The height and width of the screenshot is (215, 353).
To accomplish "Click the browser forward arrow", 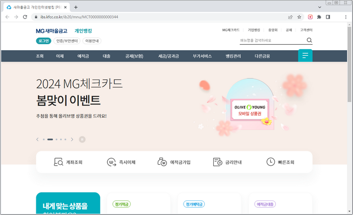I will pyautogui.click(x=16, y=17).
